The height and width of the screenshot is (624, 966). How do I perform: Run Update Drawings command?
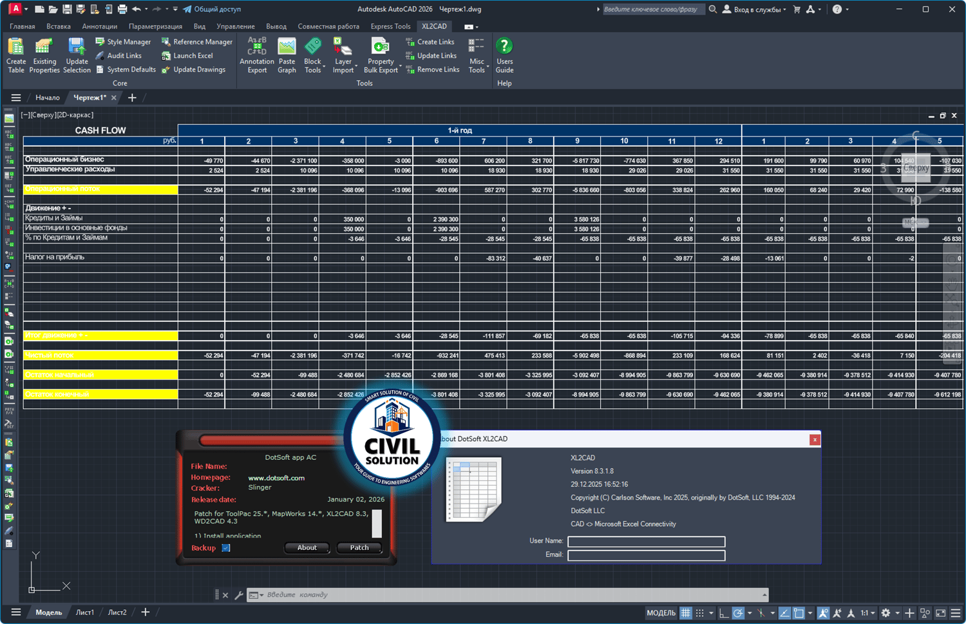pyautogui.click(x=193, y=70)
